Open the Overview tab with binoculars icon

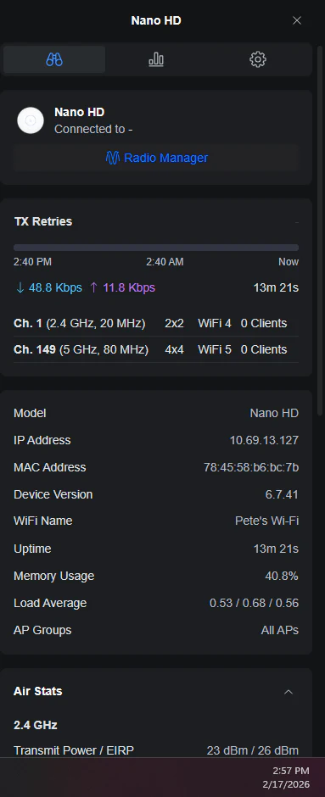tap(54, 59)
